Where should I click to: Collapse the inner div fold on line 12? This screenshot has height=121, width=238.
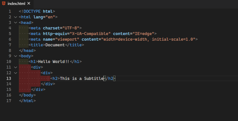[x=15, y=73]
